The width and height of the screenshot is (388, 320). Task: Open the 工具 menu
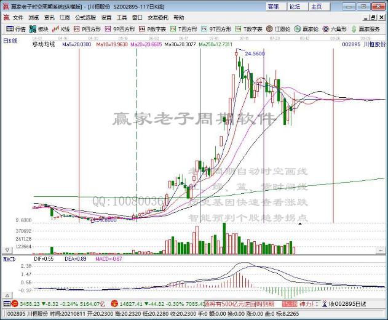(x=122, y=17)
